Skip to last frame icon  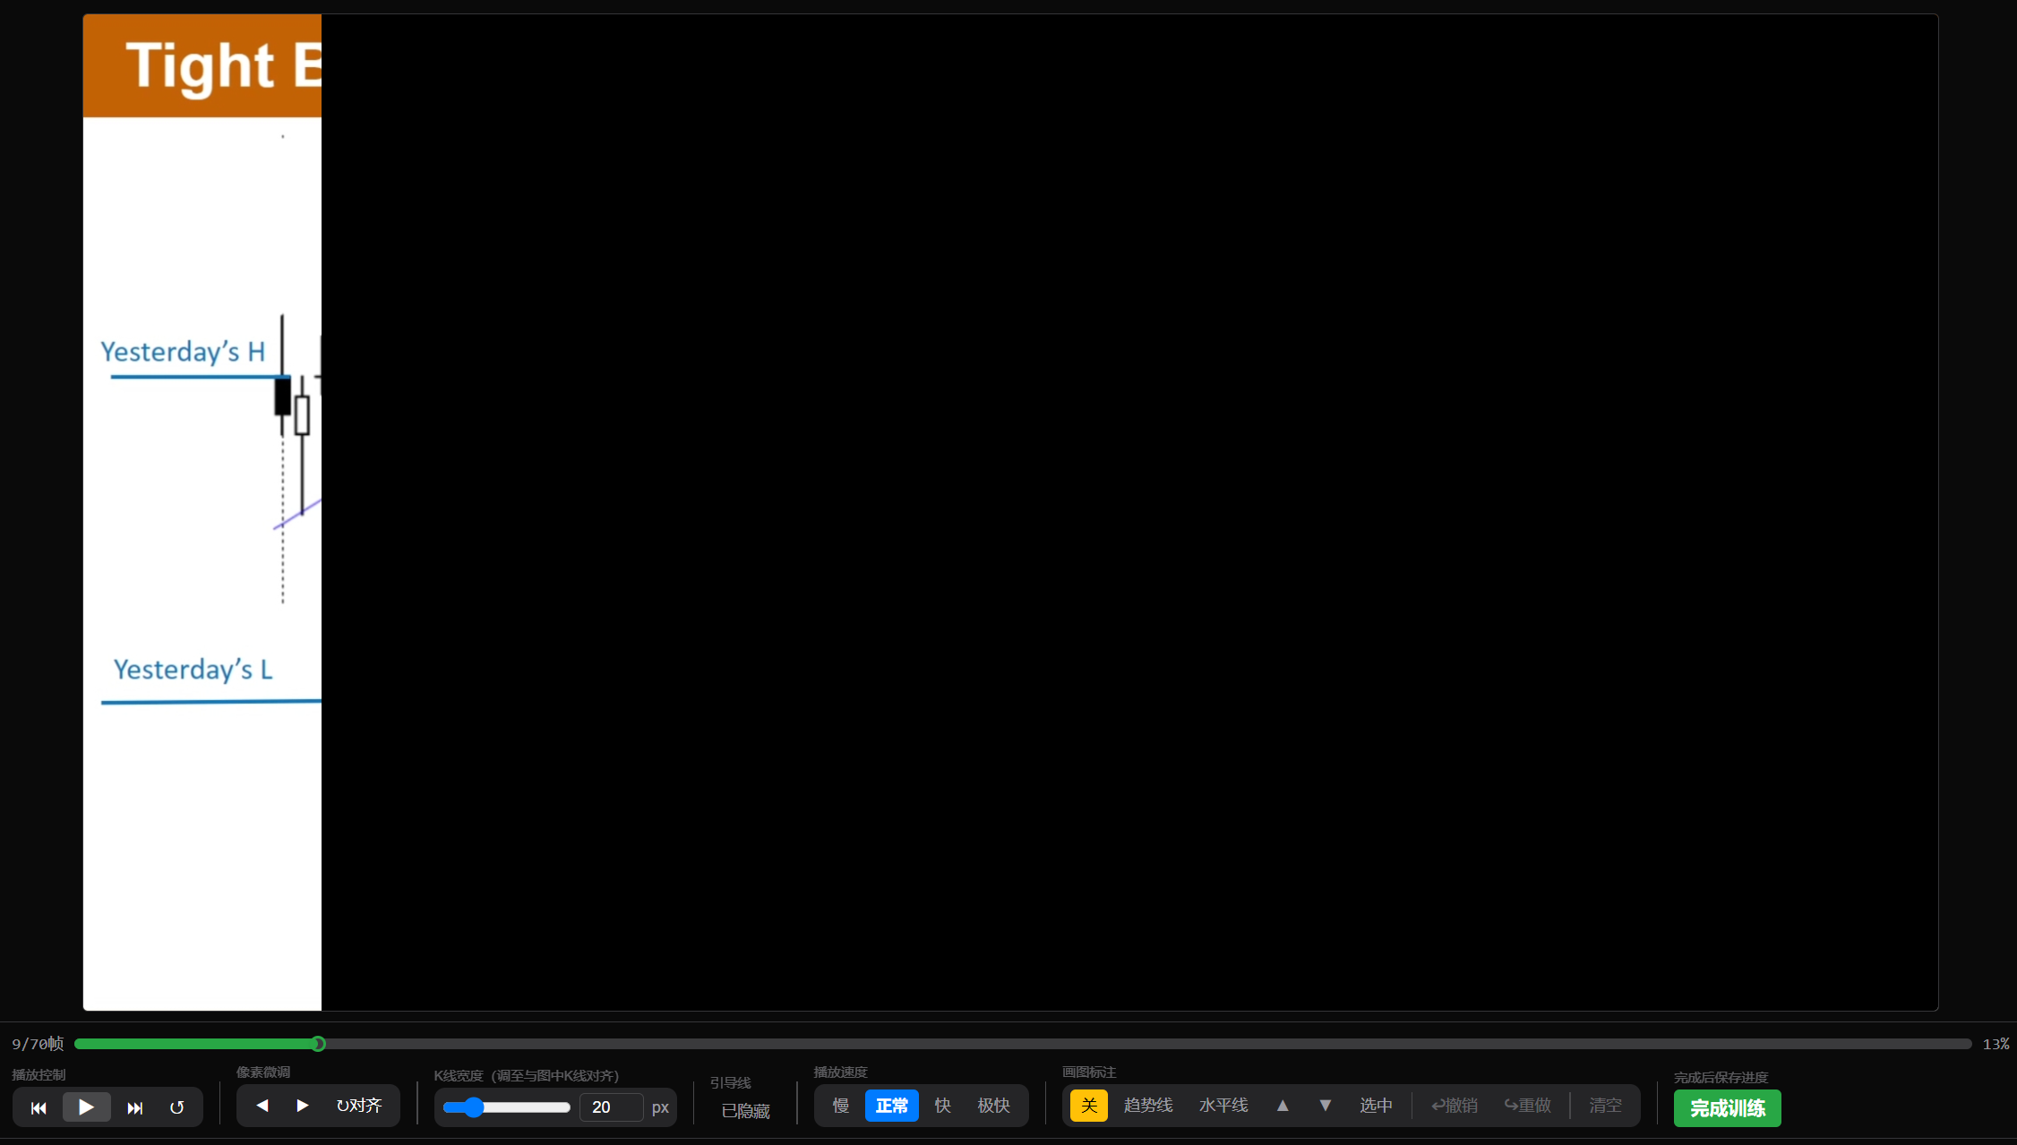click(134, 1107)
